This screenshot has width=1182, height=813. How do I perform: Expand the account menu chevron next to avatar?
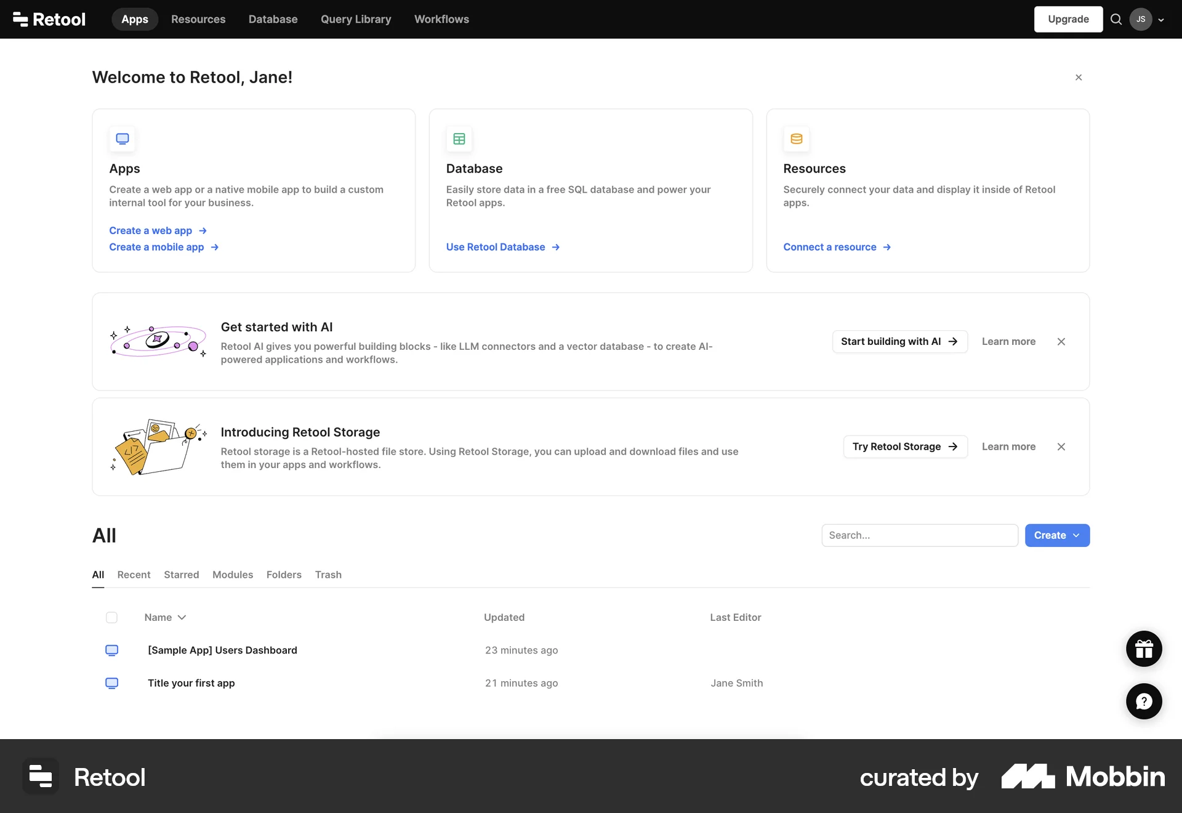(1161, 19)
